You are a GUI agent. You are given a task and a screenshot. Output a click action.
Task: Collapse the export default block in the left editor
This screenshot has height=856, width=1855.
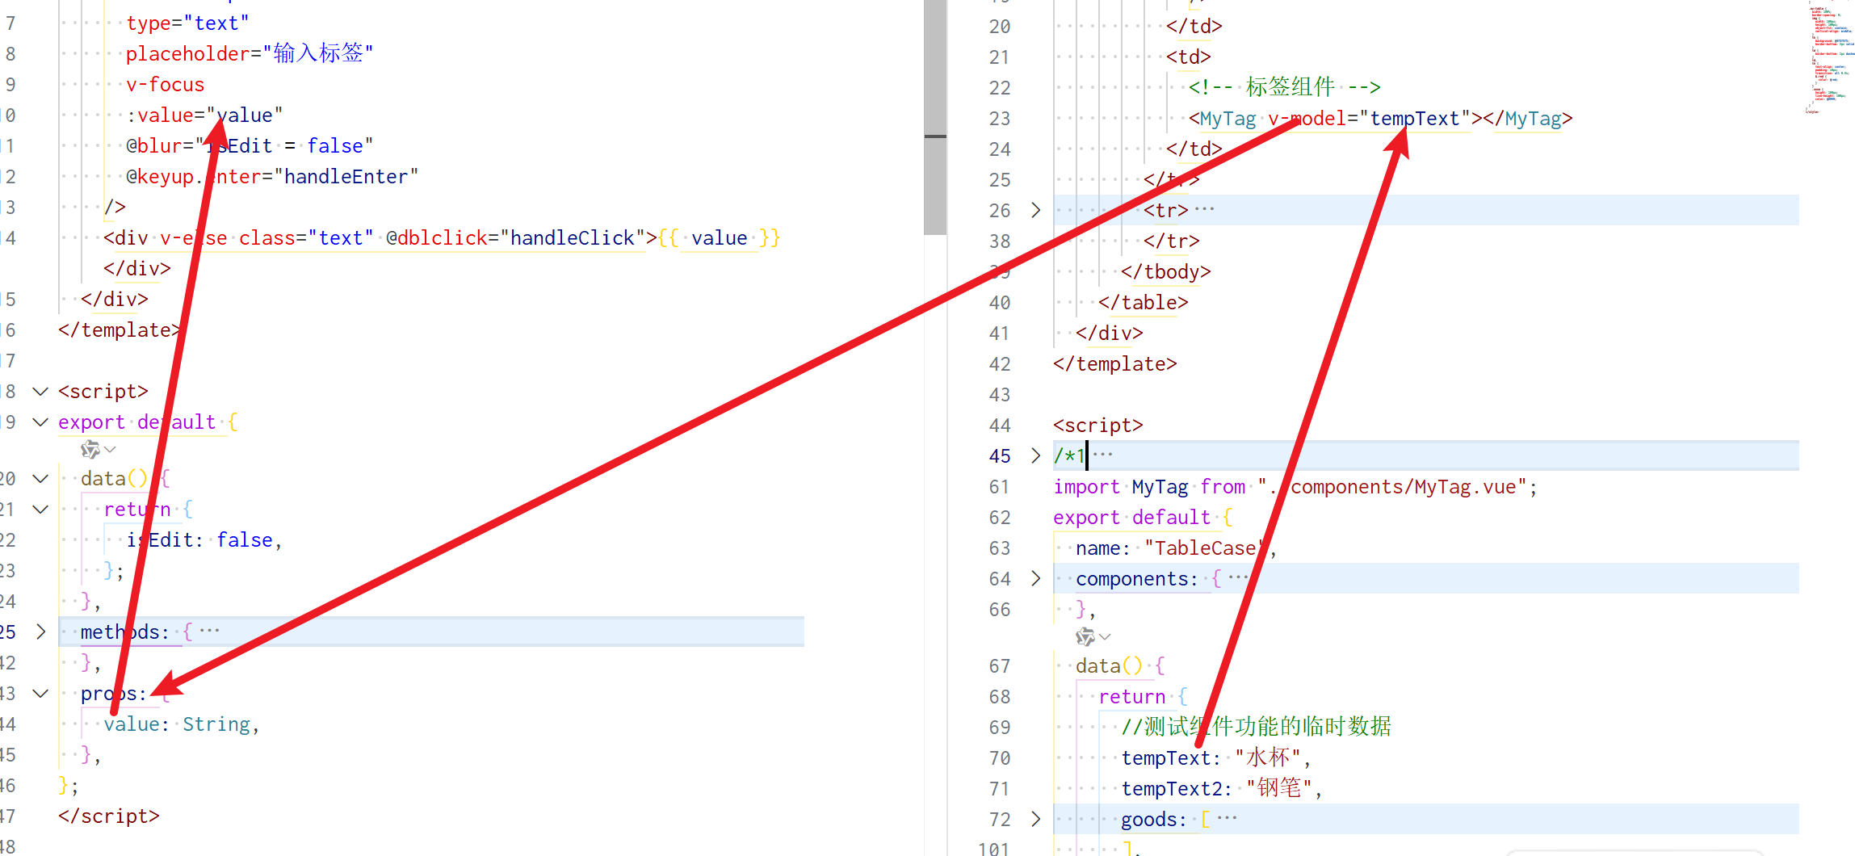(x=40, y=422)
